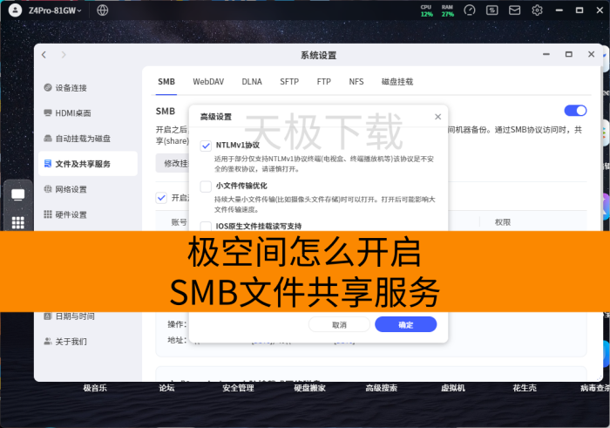Open the 极音乐 desktop app
This screenshot has width=610, height=428.
click(x=95, y=388)
